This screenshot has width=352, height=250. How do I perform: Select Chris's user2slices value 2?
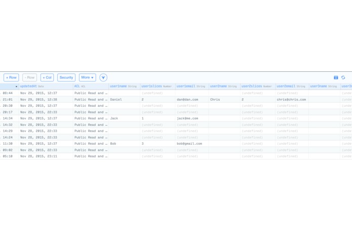click(x=258, y=100)
